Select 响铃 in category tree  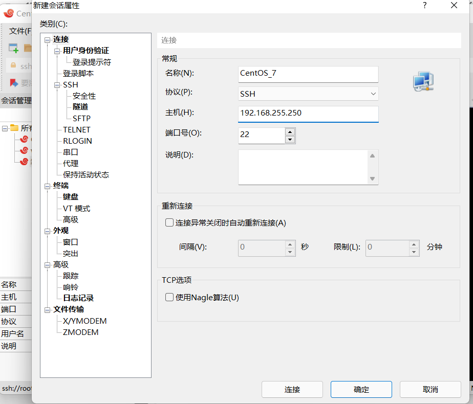(71, 287)
